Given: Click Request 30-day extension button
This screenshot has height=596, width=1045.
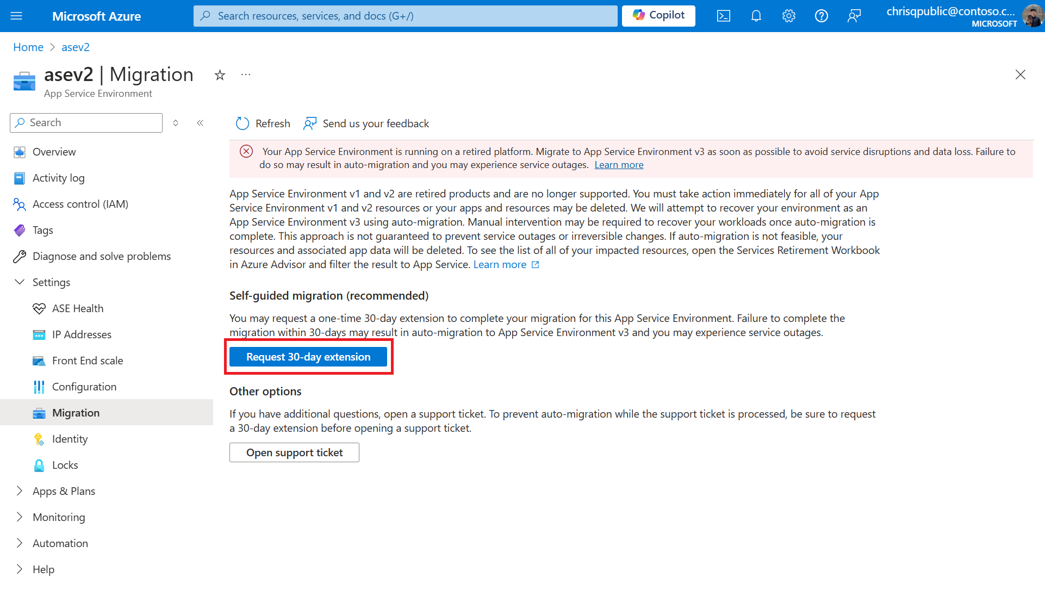Looking at the screenshot, I should pos(309,356).
